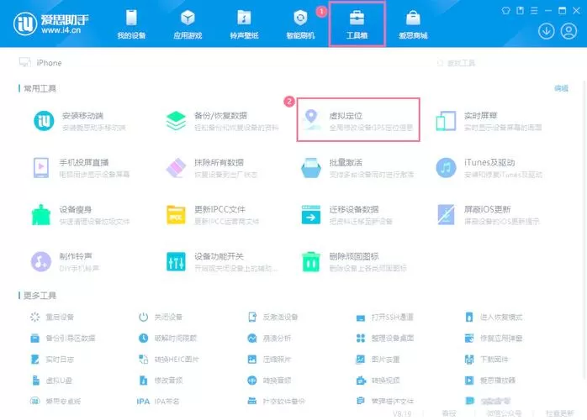
Task: Click the 编辑 link for common tools
Action: click(561, 88)
